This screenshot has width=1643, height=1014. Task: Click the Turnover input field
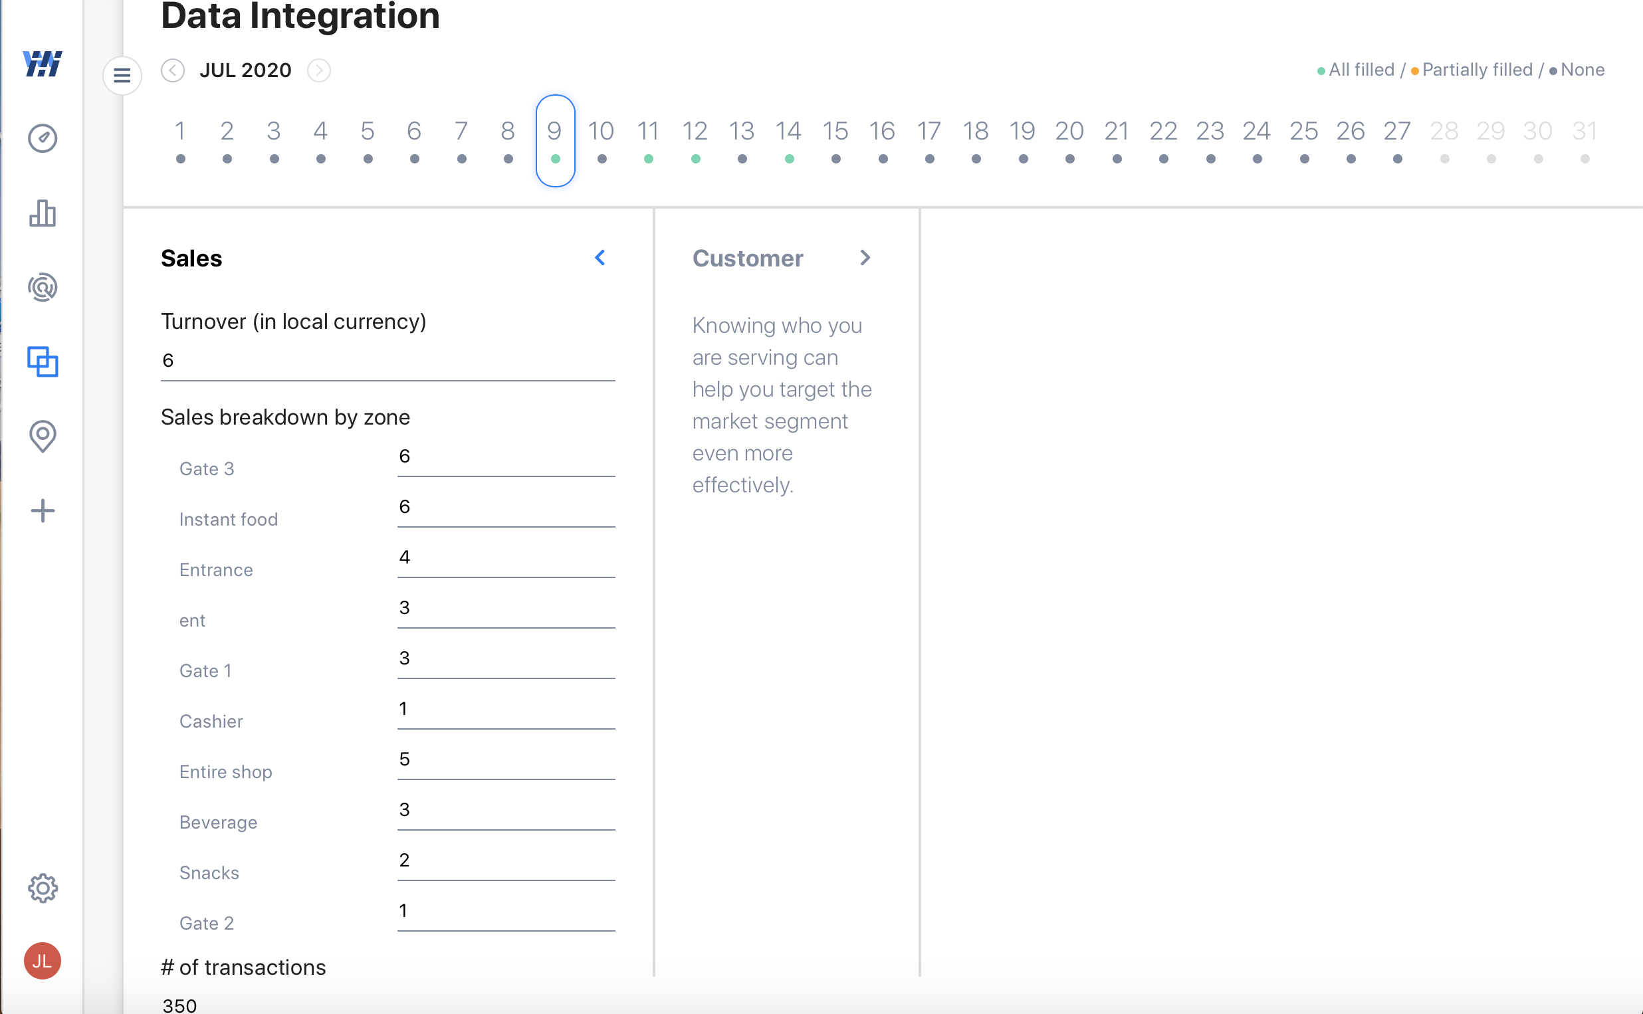click(x=387, y=361)
